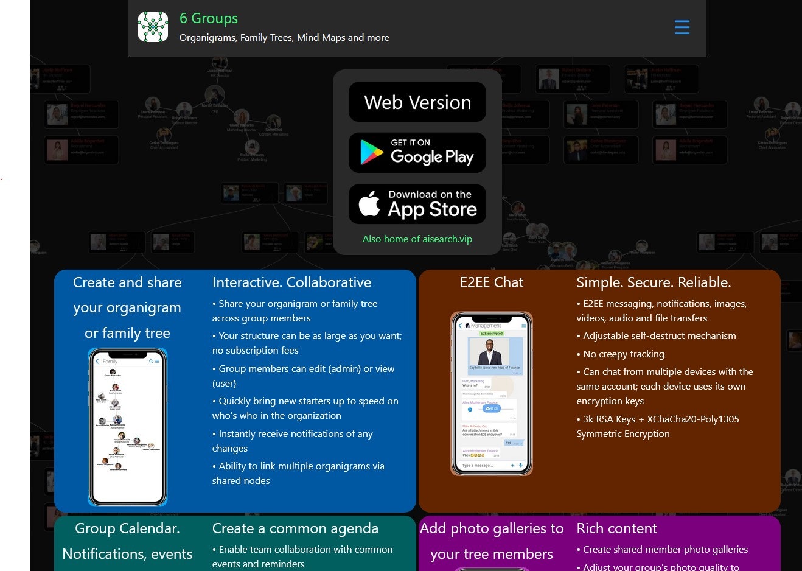This screenshot has height=571, width=802.
Task: Select the 'E2EE Chat' heading
Action: [x=492, y=282]
